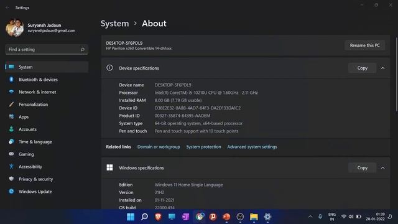Open Bluetooth & devices settings
The image size is (398, 224).
pos(47,80)
